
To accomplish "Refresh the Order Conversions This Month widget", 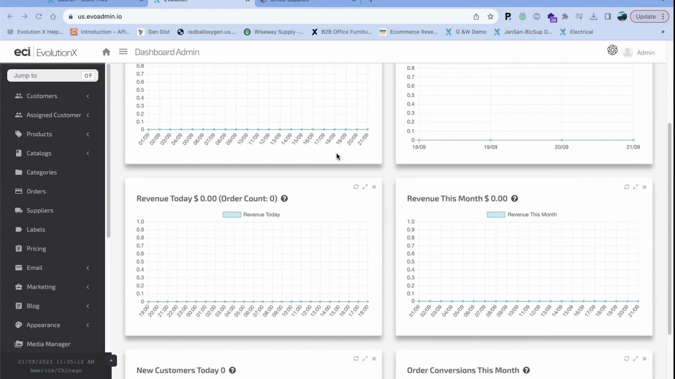I will 626,359.
